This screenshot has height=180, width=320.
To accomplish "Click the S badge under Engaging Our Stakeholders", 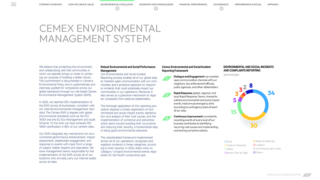I will click(156, 8).
